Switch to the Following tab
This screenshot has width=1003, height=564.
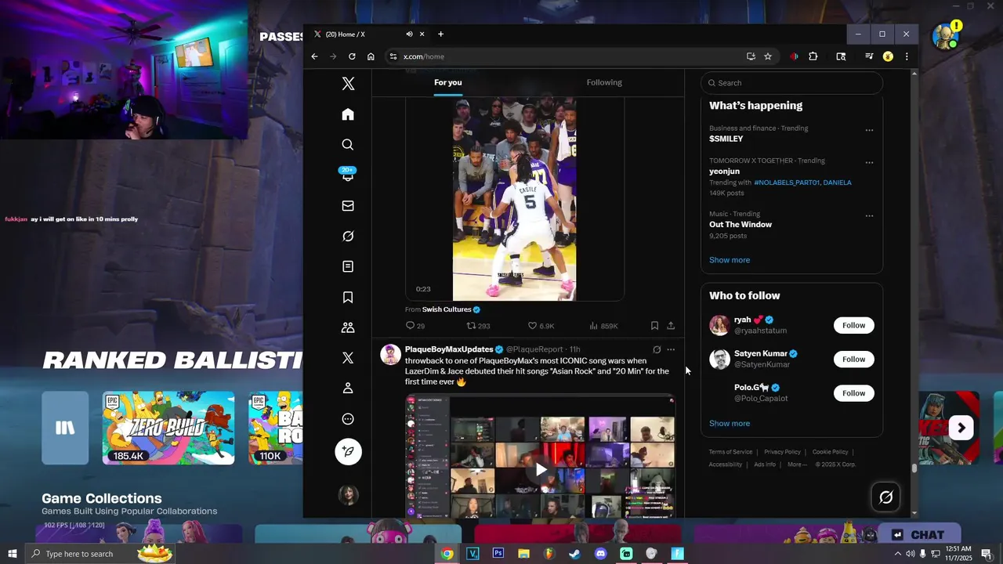604,82
